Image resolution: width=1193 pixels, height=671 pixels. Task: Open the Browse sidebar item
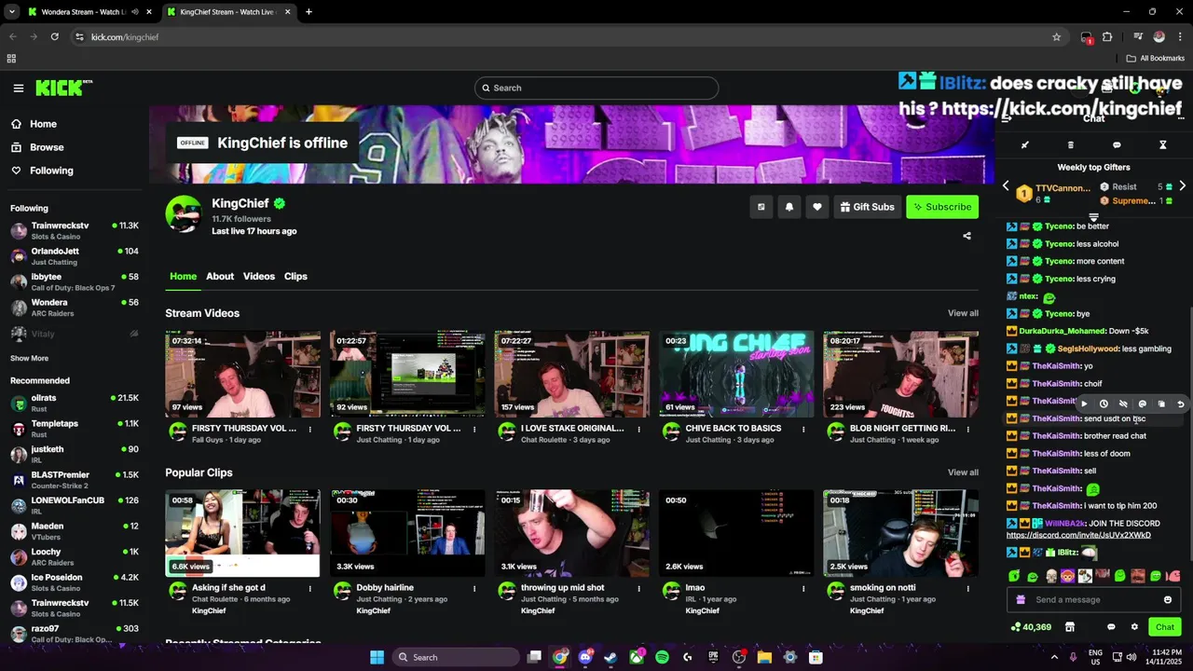click(37, 147)
